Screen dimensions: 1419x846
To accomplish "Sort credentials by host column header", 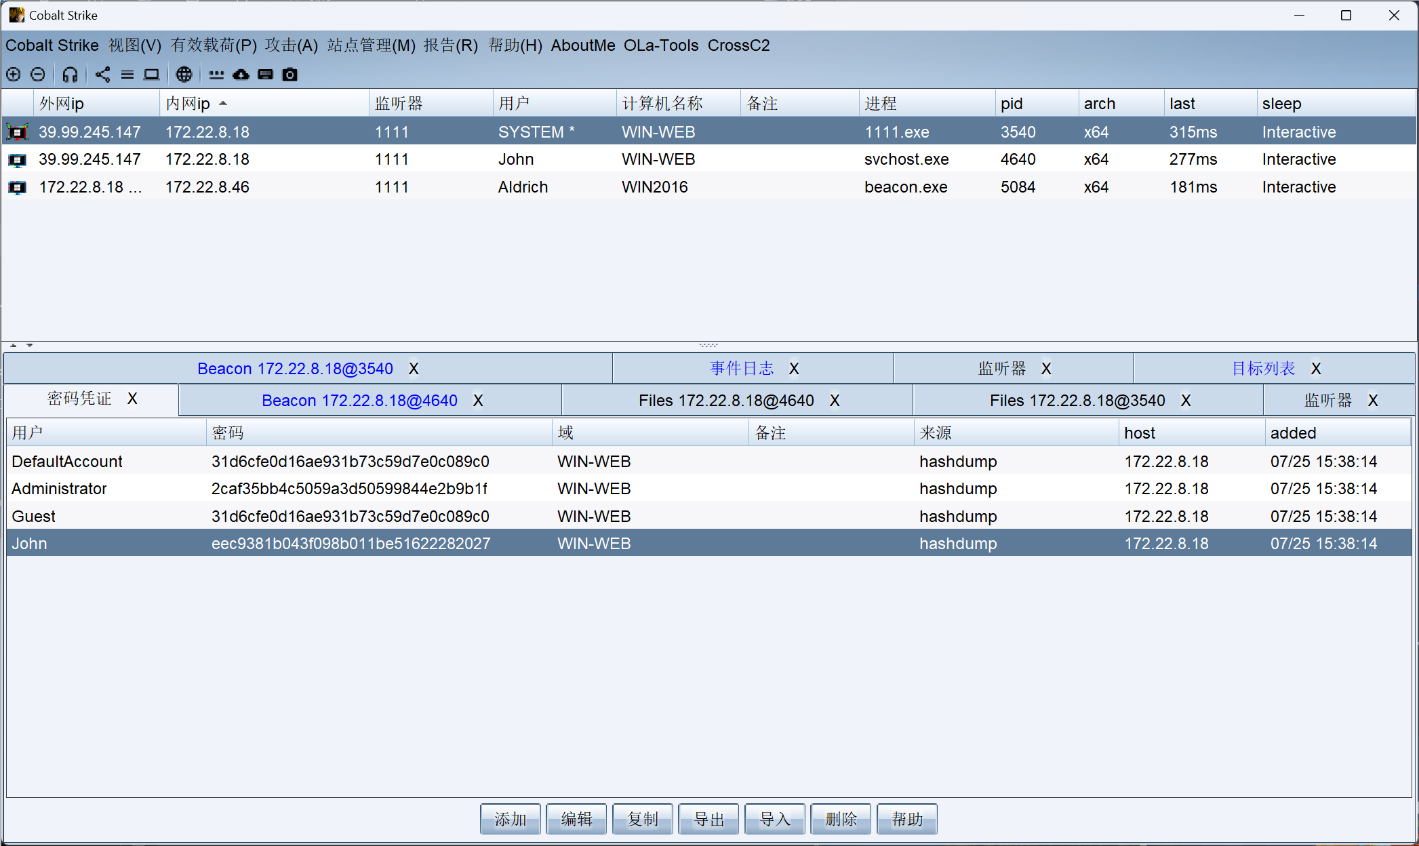I will pyautogui.click(x=1191, y=433).
